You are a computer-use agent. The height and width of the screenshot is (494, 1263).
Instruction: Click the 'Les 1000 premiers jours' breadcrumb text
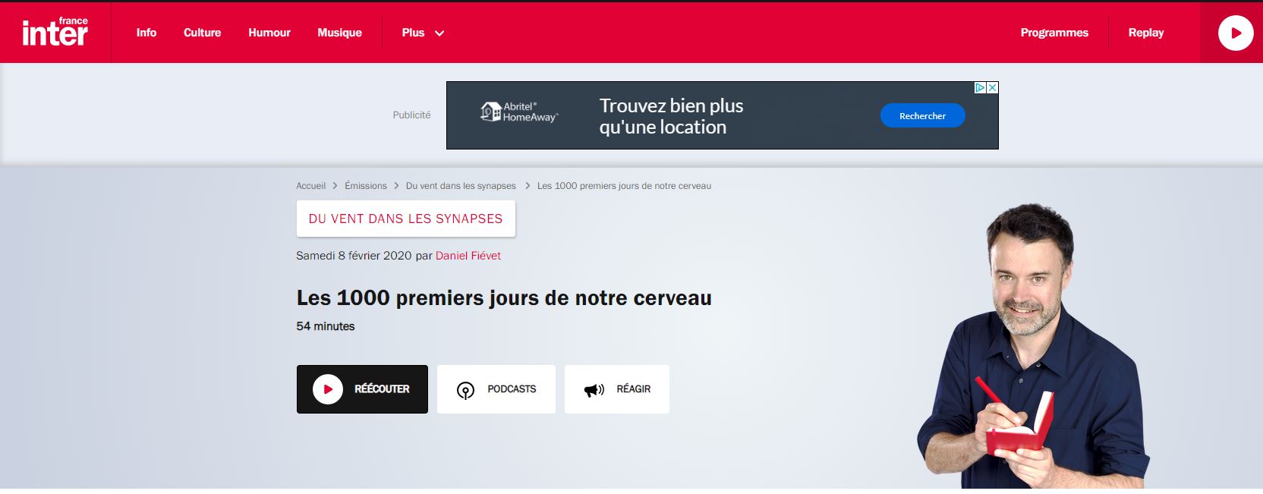click(x=624, y=186)
